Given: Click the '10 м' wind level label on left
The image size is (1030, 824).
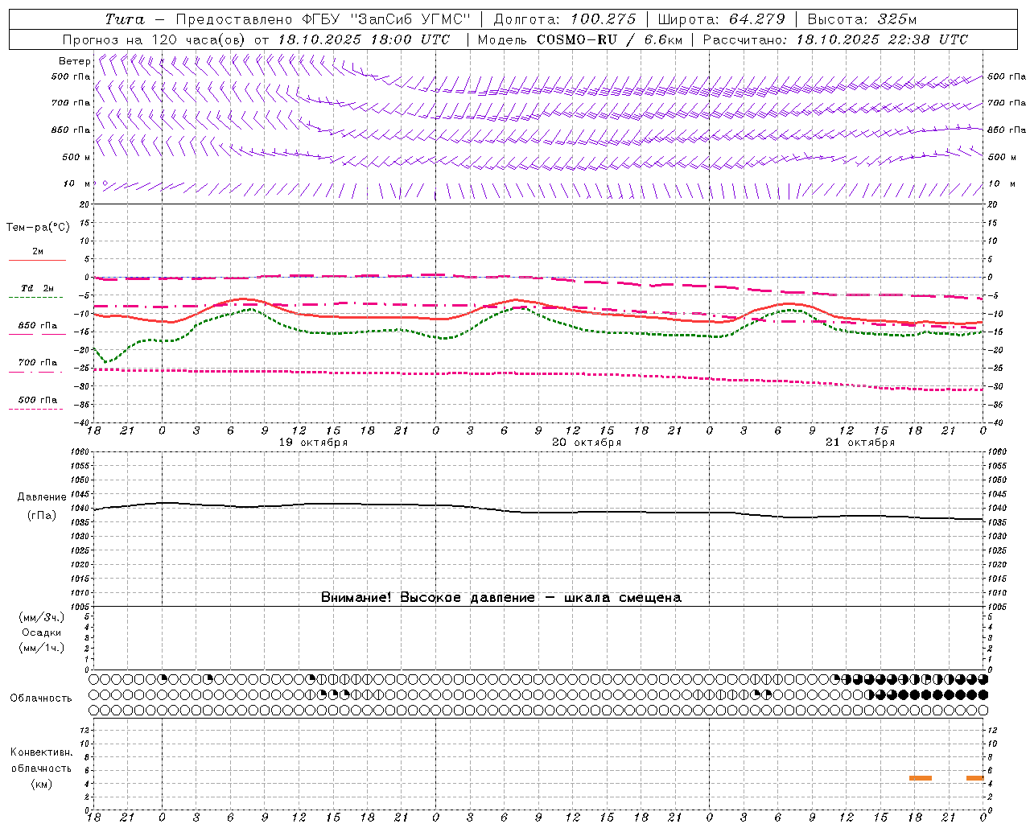Looking at the screenshot, I should pos(76,183).
